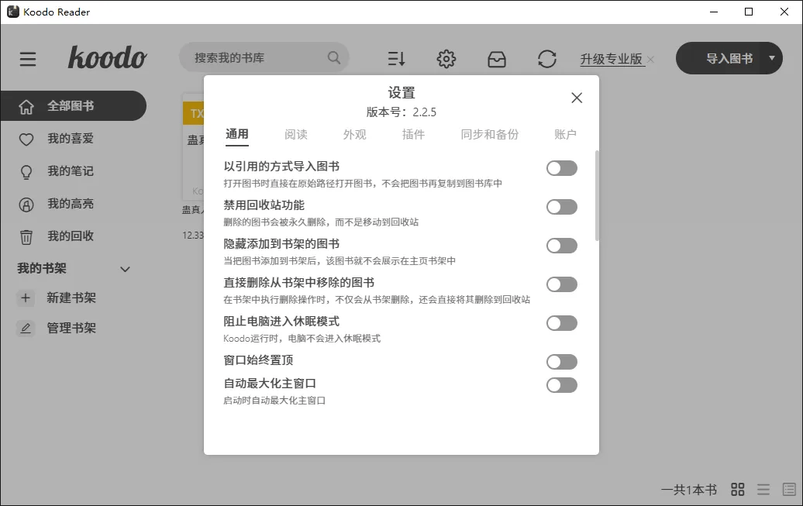Open the 阅读 settings tab
The width and height of the screenshot is (803, 506).
pos(296,135)
